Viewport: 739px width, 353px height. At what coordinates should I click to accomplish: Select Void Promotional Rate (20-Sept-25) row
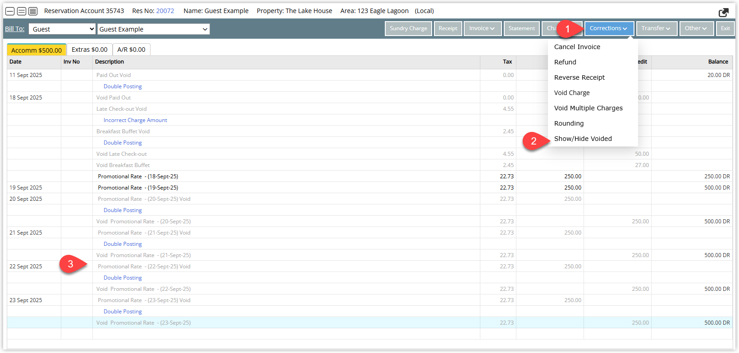[369, 222]
